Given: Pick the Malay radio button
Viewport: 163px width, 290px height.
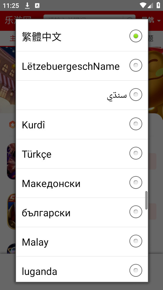Looking at the screenshot, I should [136, 241].
